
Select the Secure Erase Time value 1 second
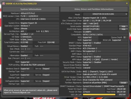[x=86, y=68]
